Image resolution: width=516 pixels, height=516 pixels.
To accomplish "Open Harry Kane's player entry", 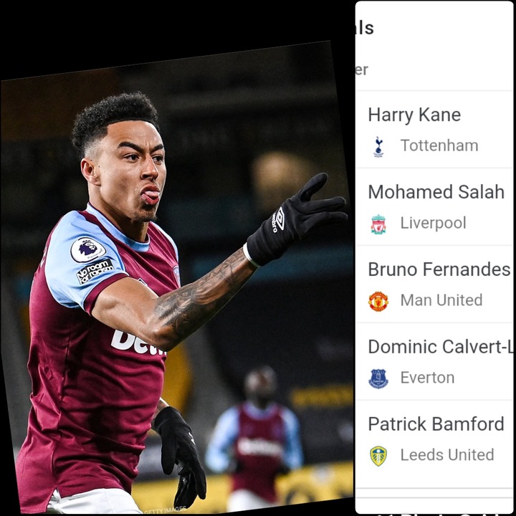I will tap(436, 129).
